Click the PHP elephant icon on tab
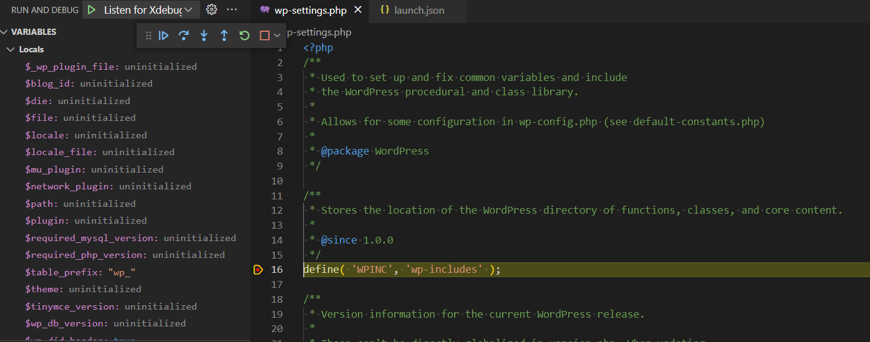The height and width of the screenshot is (342, 870). [x=264, y=11]
